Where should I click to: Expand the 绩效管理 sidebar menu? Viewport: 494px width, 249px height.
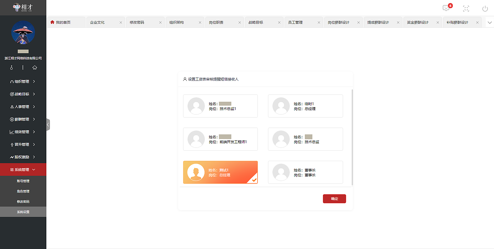(x=23, y=132)
